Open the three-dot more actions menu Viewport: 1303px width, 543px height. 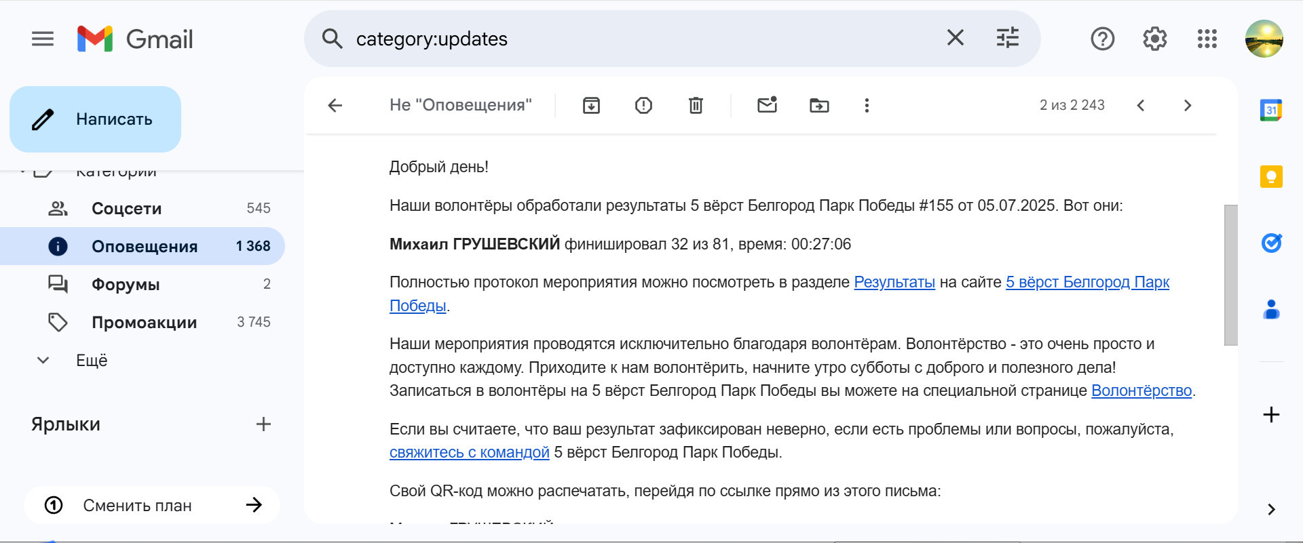coord(867,105)
